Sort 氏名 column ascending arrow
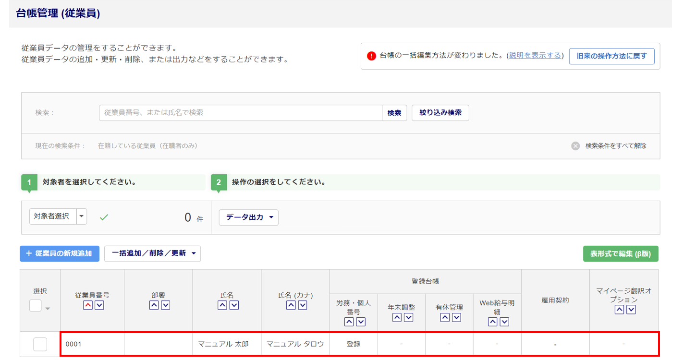The image size is (684, 360). pyautogui.click(x=222, y=305)
